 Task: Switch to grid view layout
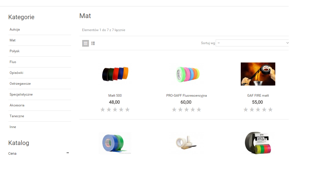[x=86, y=43]
